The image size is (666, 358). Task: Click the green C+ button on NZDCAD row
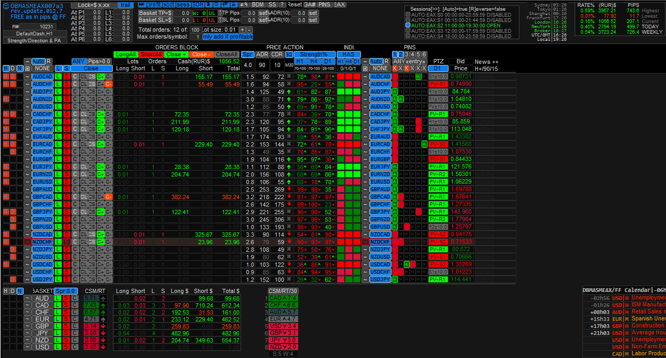(x=100, y=234)
